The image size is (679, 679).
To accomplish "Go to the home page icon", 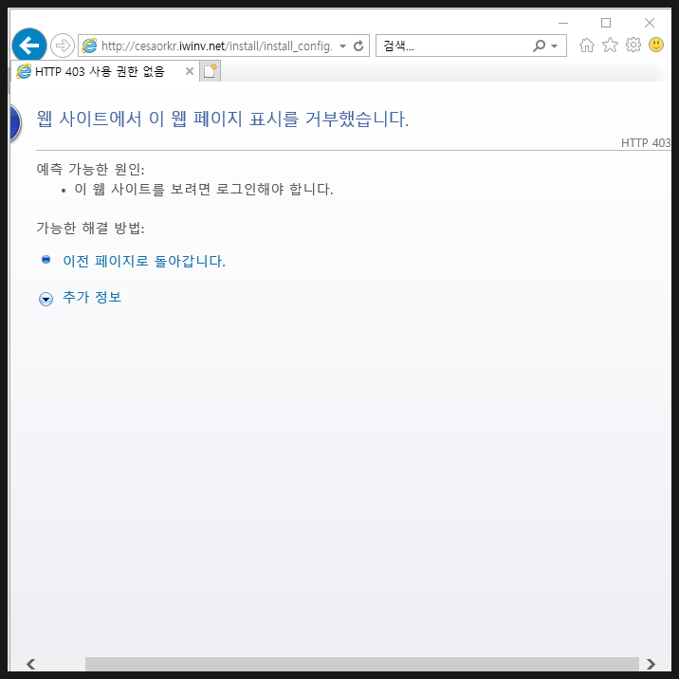I will (x=587, y=45).
